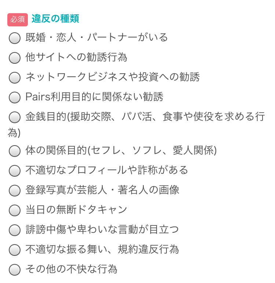Click the 必須 required badge

pos(18,19)
